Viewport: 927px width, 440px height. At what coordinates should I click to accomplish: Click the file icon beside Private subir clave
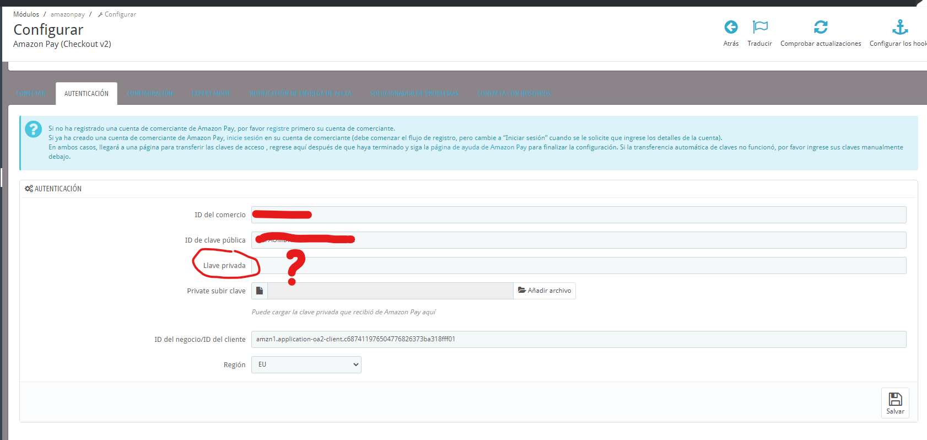click(260, 291)
